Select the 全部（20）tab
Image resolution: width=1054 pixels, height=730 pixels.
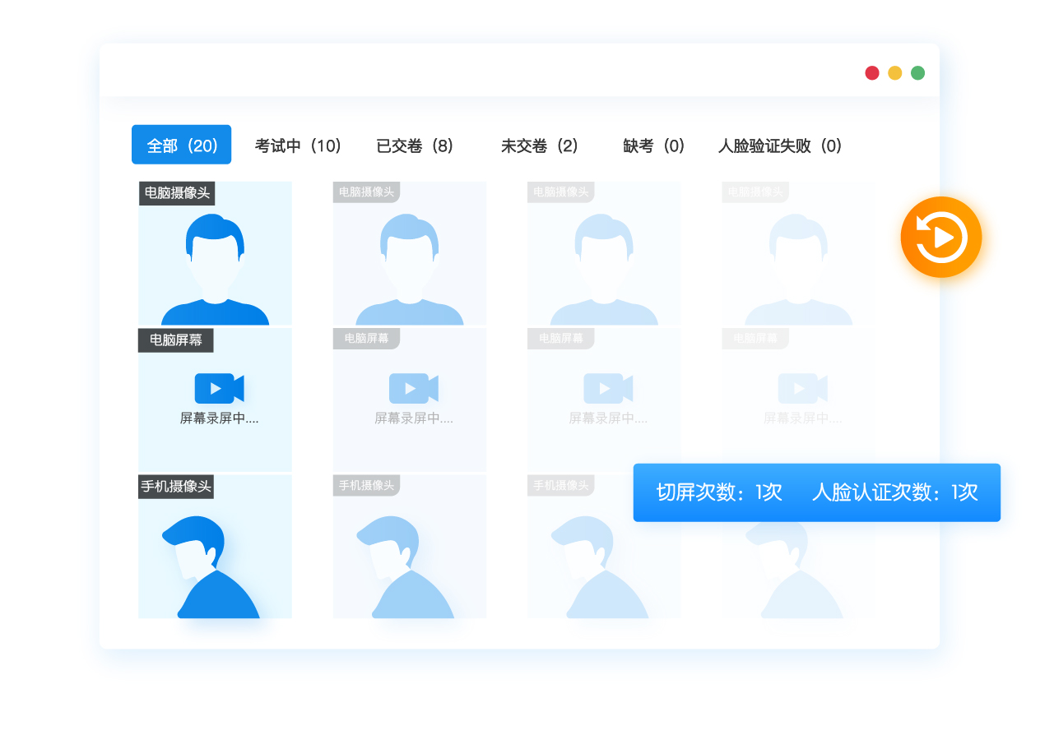point(182,146)
